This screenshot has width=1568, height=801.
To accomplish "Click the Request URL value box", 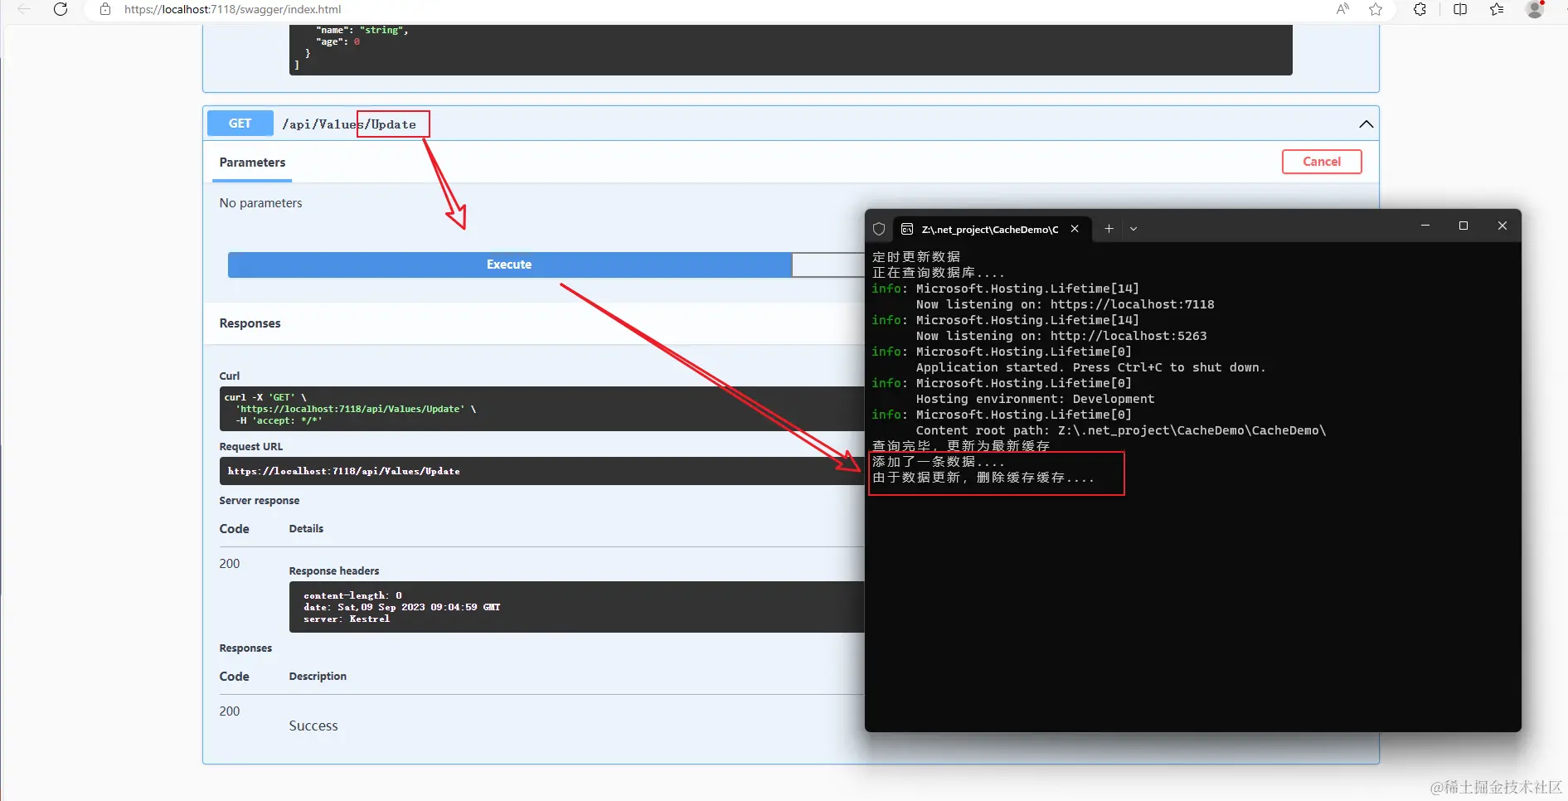I will pos(542,471).
